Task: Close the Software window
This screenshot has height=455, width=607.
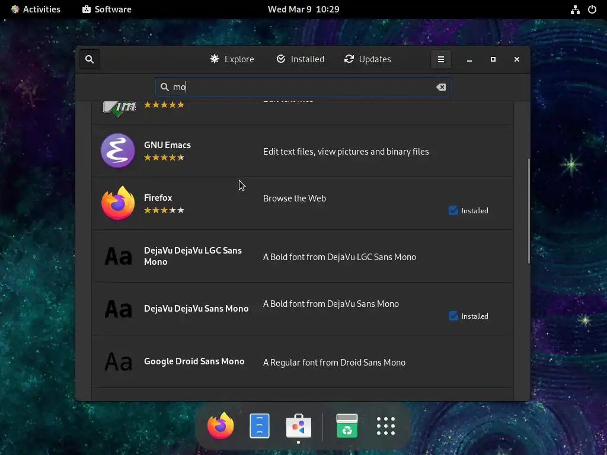Action: (516, 59)
